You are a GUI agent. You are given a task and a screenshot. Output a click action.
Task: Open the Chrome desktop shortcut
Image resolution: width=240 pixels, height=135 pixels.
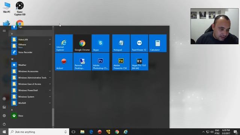[x=19, y=23]
